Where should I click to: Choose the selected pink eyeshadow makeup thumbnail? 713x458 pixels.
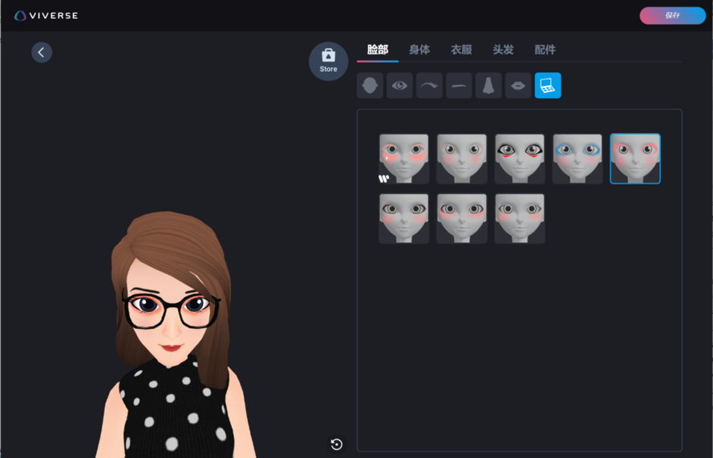pyautogui.click(x=635, y=159)
